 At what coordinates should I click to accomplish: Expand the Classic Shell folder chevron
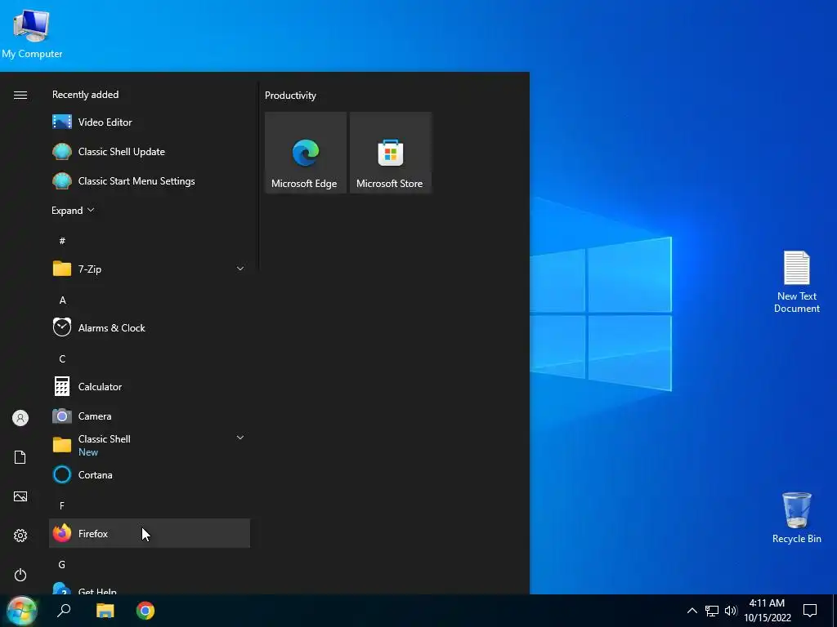240,438
